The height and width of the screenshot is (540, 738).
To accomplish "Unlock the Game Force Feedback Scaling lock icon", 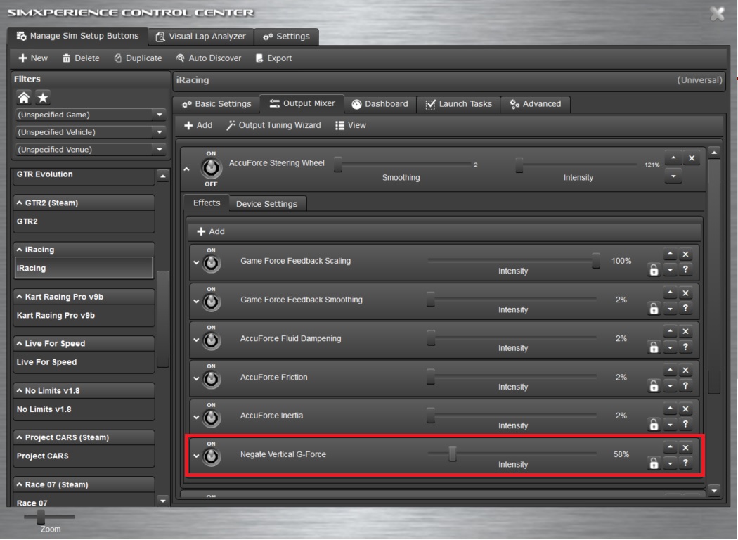I will point(654,270).
